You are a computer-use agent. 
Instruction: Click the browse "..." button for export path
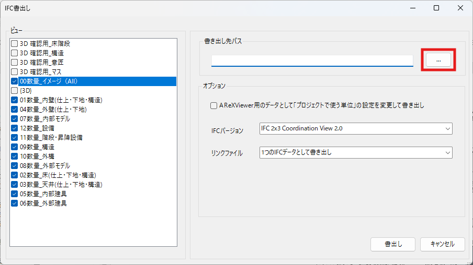438,61
